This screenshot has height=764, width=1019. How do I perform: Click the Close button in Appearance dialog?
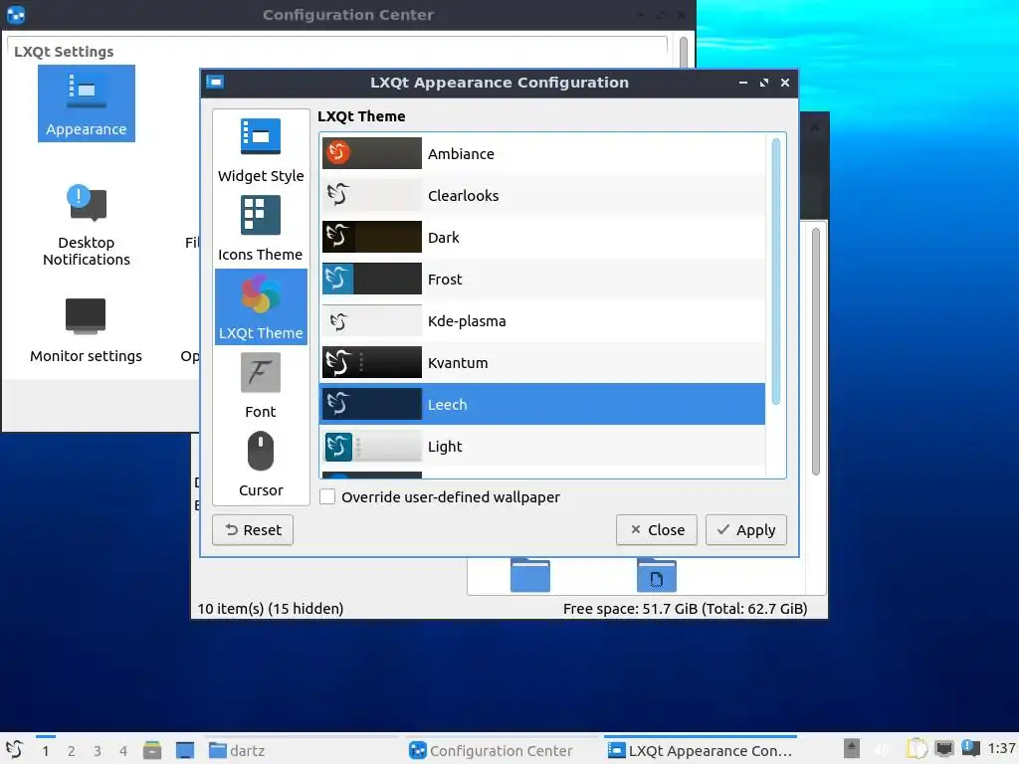[657, 530]
